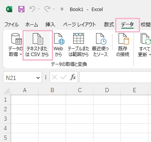Select row 5 header
This screenshot has height=142, width=151.
5,138
